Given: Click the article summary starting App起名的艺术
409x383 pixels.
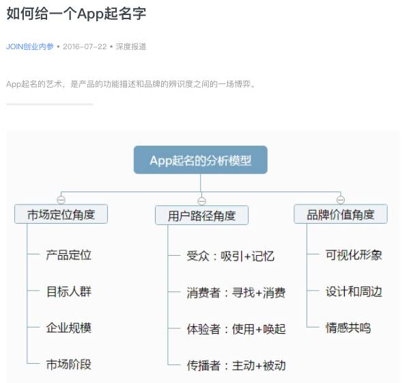Looking at the screenshot, I should (x=130, y=84).
